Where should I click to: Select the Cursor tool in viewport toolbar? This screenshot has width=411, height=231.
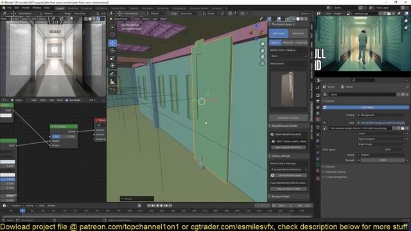[x=112, y=34]
